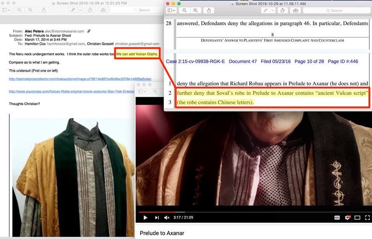
Task: Focus the Search field in front Preview window
Action: pyautogui.click(x=337, y=10)
